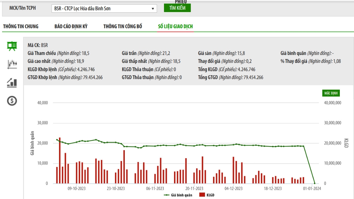Viewport: 354px width, 199px height.
Task: Open the candlestick chart view icon
Action: (12, 64)
